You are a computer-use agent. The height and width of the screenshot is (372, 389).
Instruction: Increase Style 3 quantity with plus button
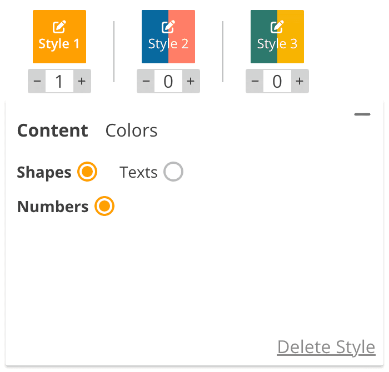tap(300, 82)
